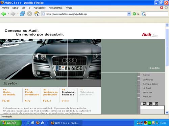Viewport: 169px width, 126px height.
Task: Click the URL address field
Action: point(86,14)
